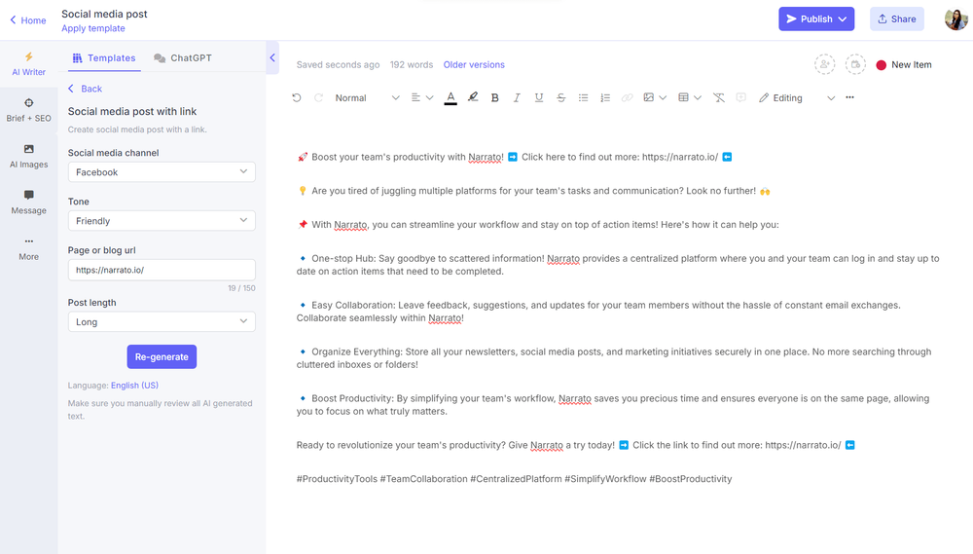Set a due date with calendar icon
The width and height of the screenshot is (973, 554).
855,64
